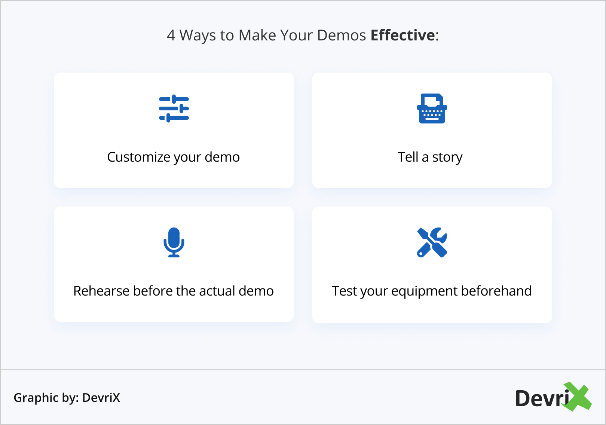Open the DevriX logo wordmark

point(554,397)
